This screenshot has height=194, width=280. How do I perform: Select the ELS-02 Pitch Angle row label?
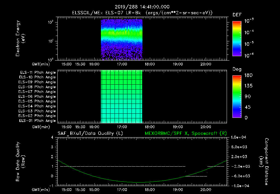(x=37, y=116)
